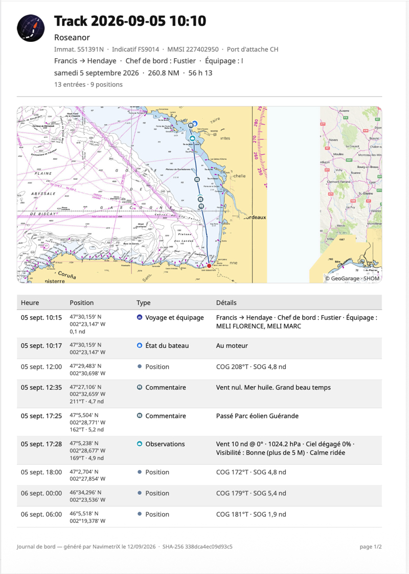The image size is (409, 574).
Task: Click the Position dot icon in the 18:00 row
Action: (139, 472)
